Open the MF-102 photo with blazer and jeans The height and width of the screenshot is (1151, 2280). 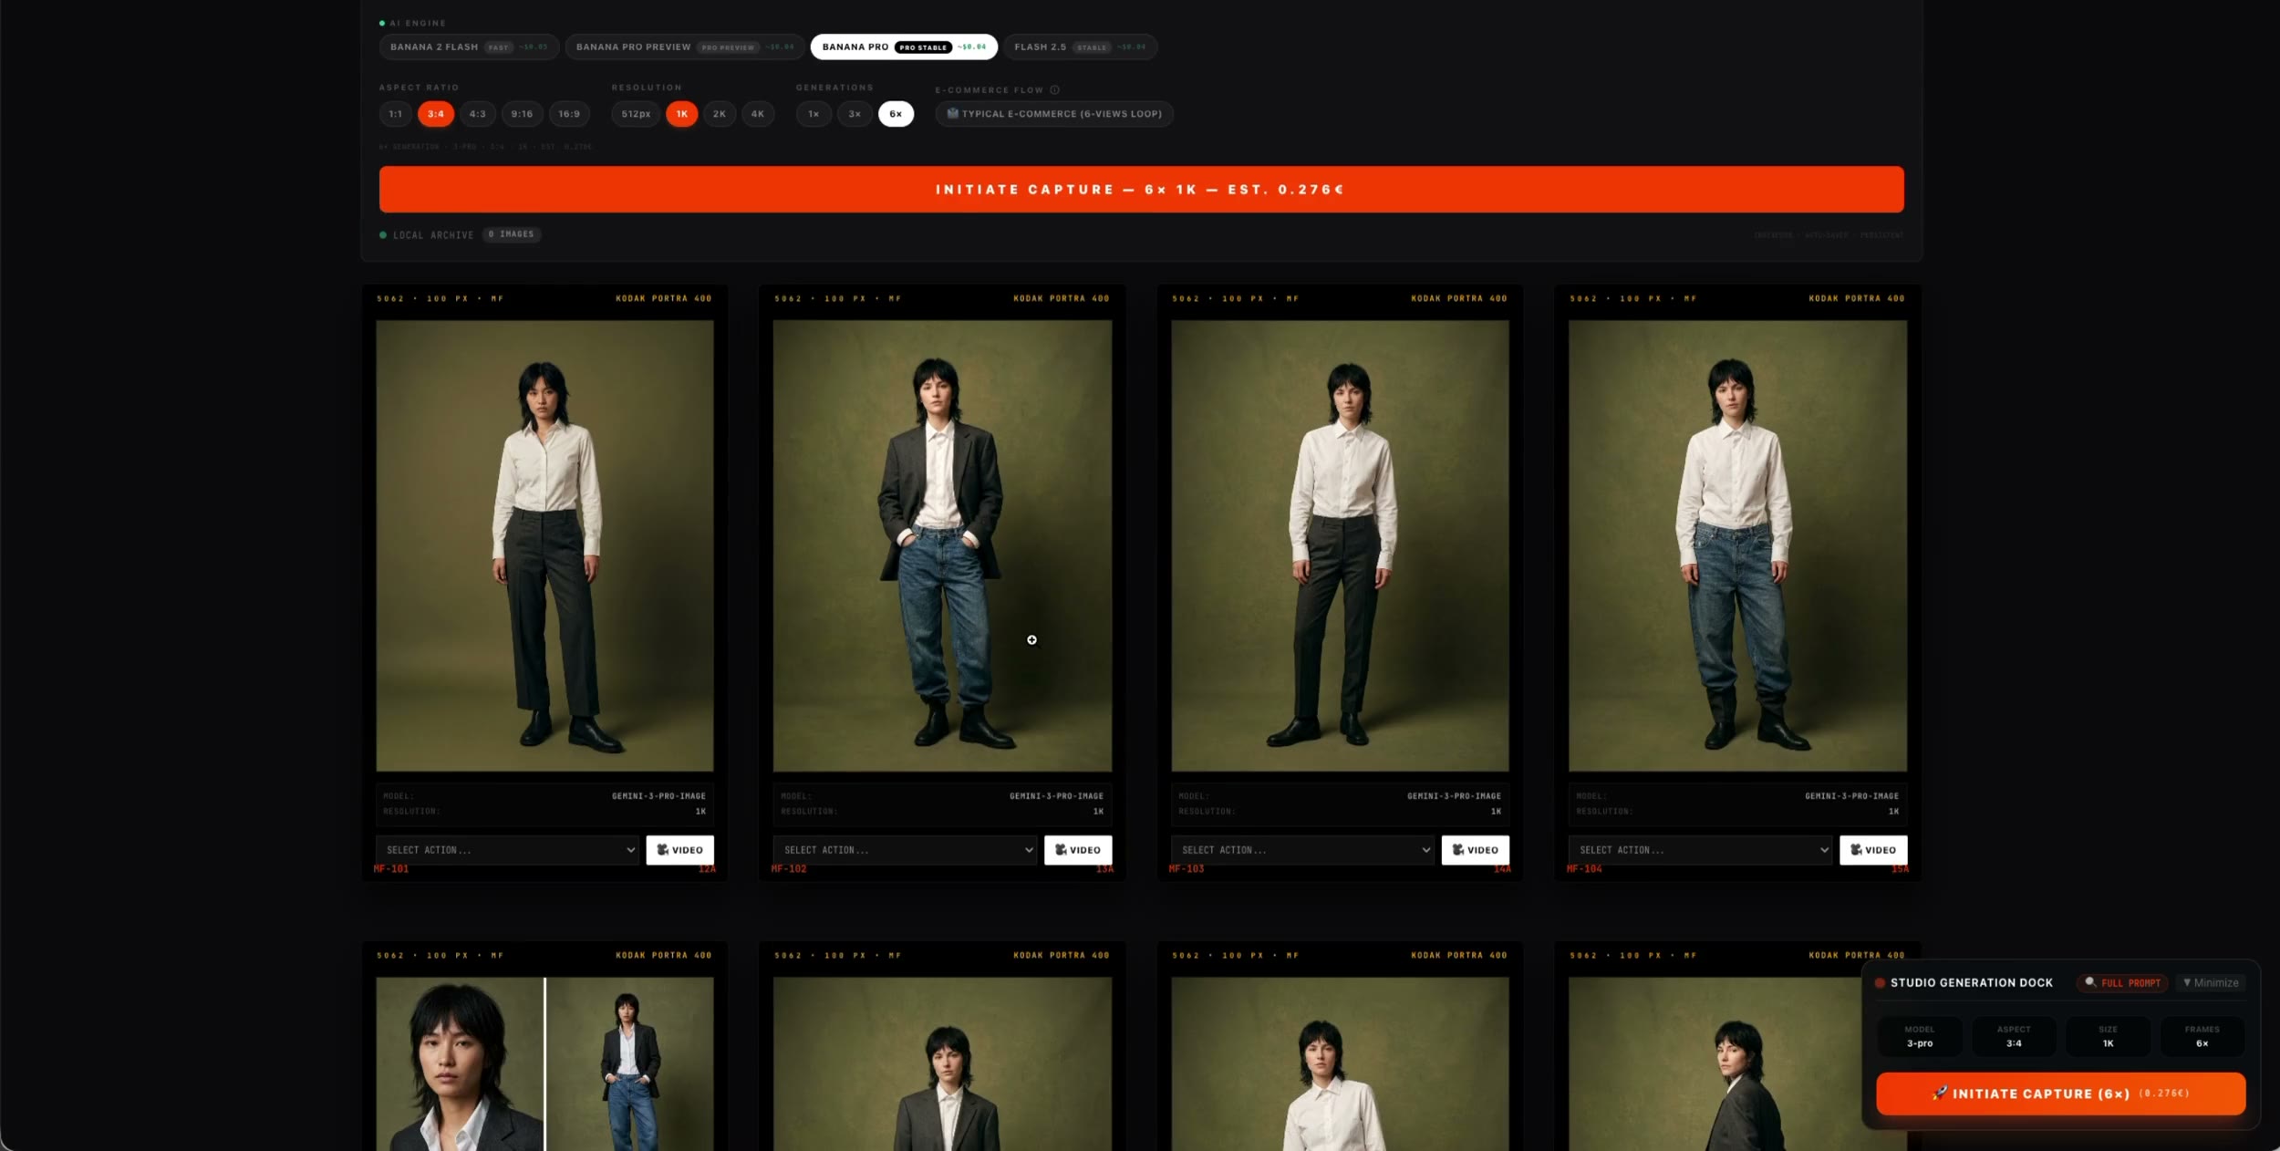coord(942,545)
